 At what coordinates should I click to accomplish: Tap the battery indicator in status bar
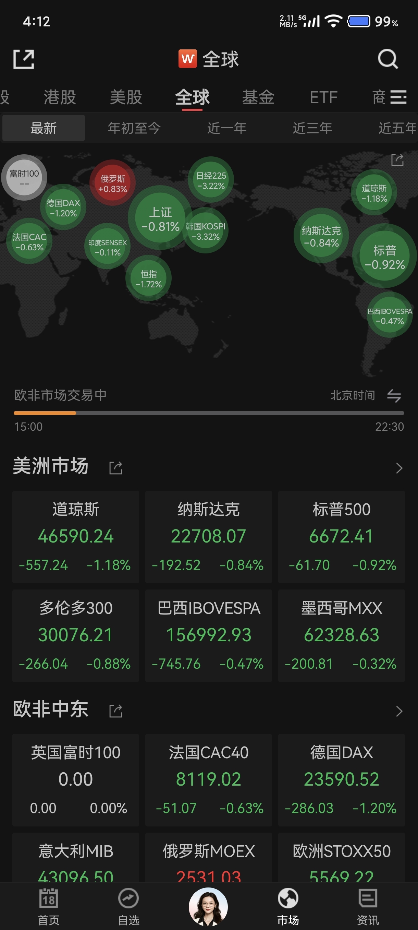(358, 21)
